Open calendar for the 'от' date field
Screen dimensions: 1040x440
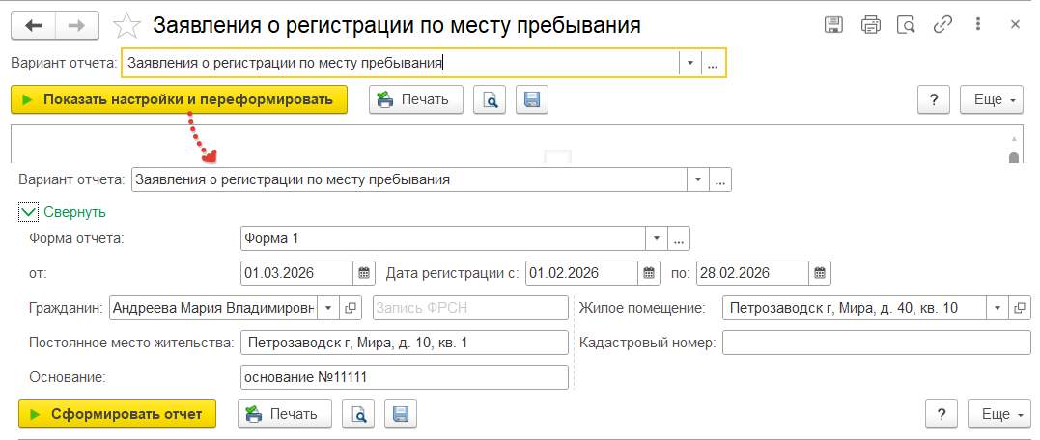(x=364, y=273)
